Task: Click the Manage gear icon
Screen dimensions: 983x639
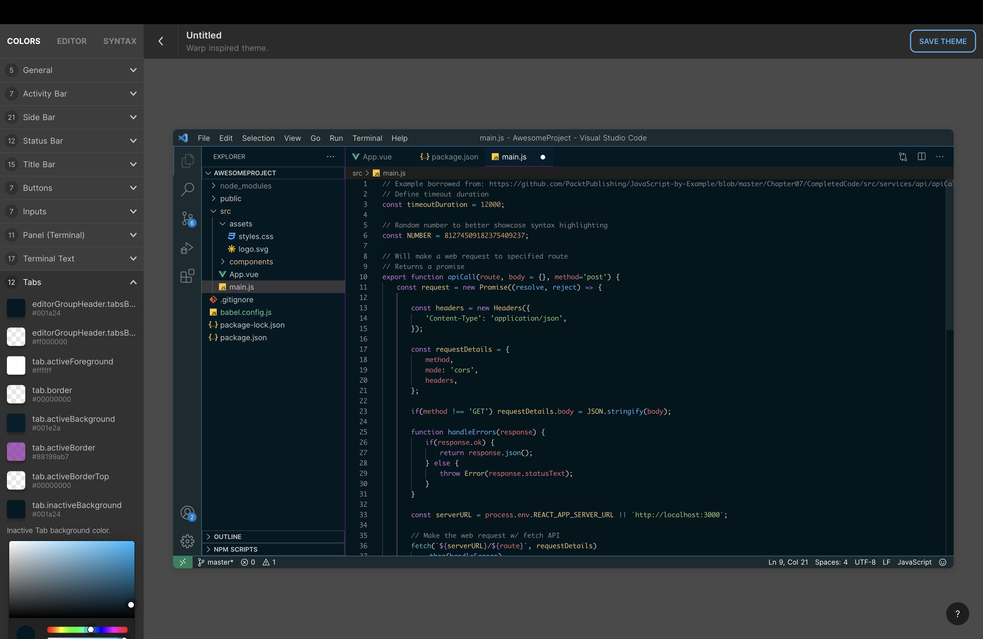Action: (187, 541)
